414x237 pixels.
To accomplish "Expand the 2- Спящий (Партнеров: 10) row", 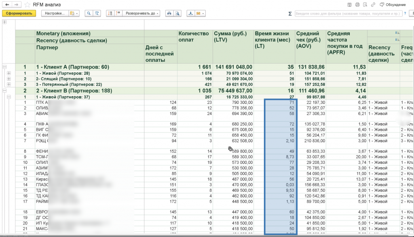I will (x=9, y=79).
